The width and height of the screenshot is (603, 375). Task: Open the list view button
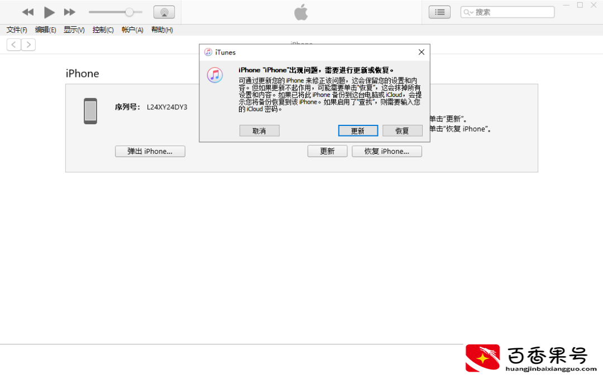coord(439,12)
